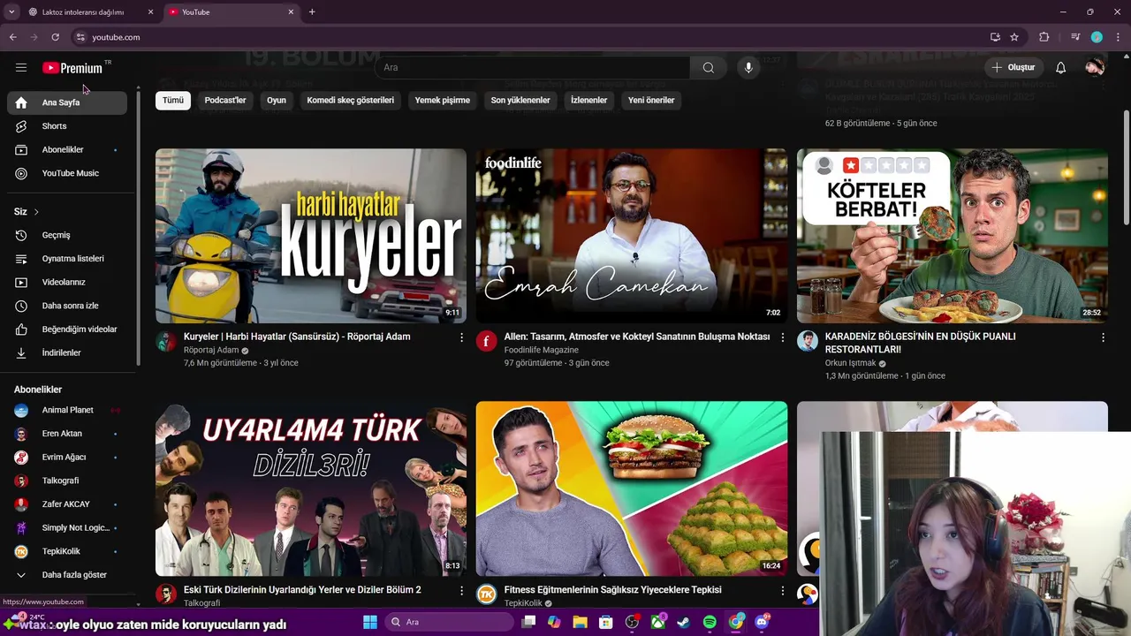Open Beğendiğim videolar
The height and width of the screenshot is (636, 1131).
[x=67, y=329]
